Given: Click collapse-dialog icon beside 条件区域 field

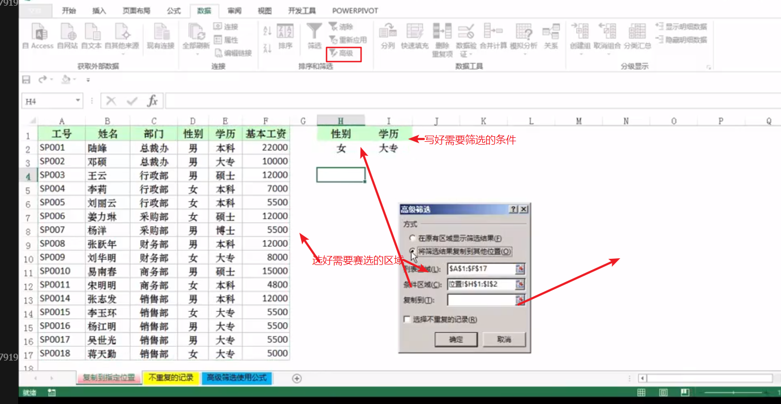Looking at the screenshot, I should (x=520, y=284).
